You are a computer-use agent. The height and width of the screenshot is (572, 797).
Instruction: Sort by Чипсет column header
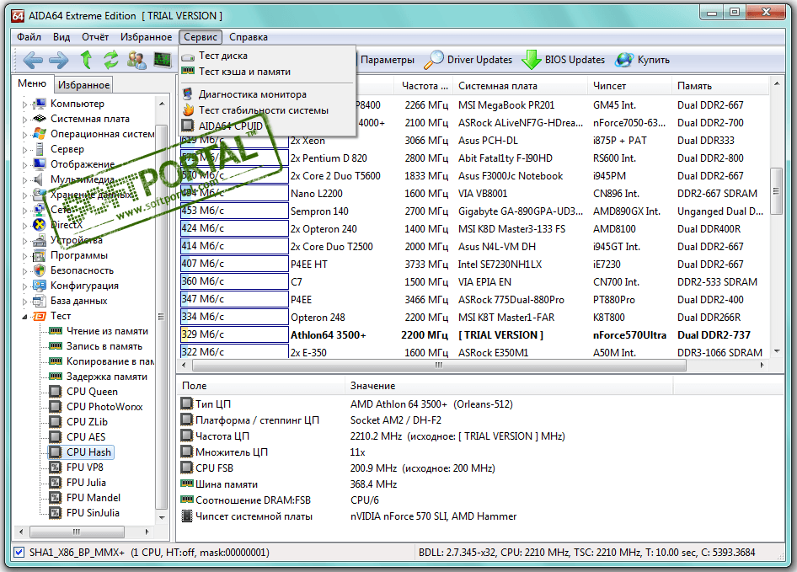(630, 86)
